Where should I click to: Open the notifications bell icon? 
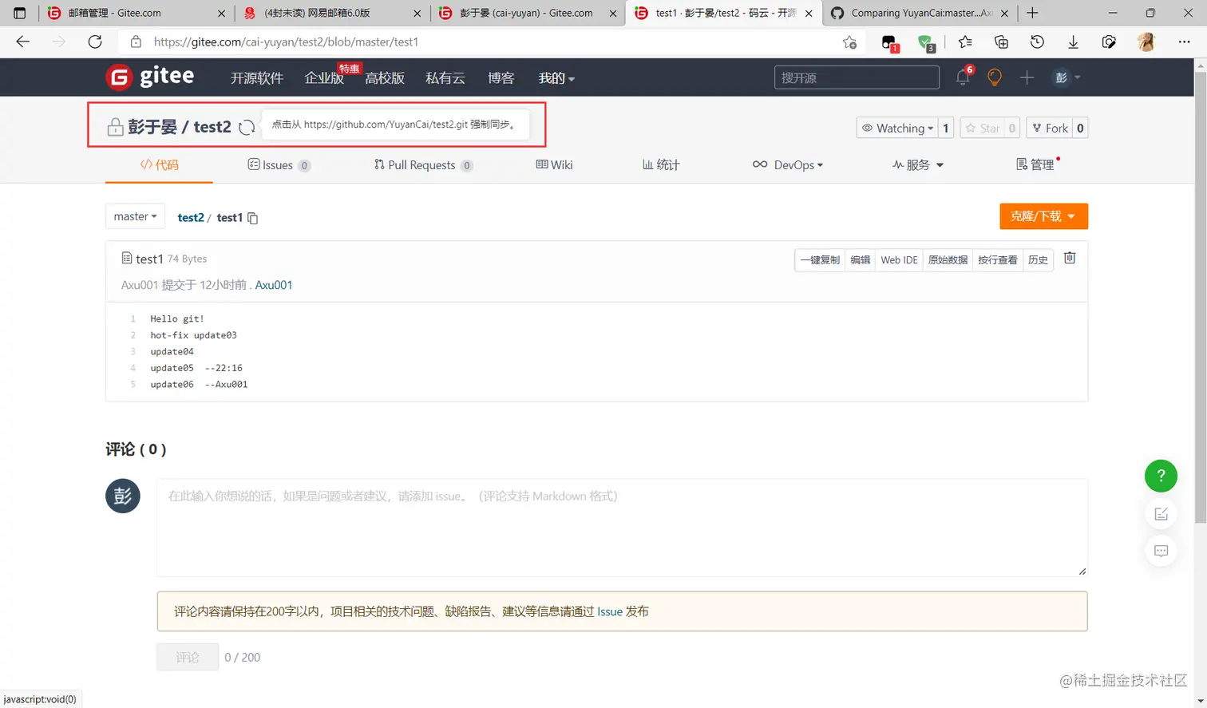click(964, 77)
